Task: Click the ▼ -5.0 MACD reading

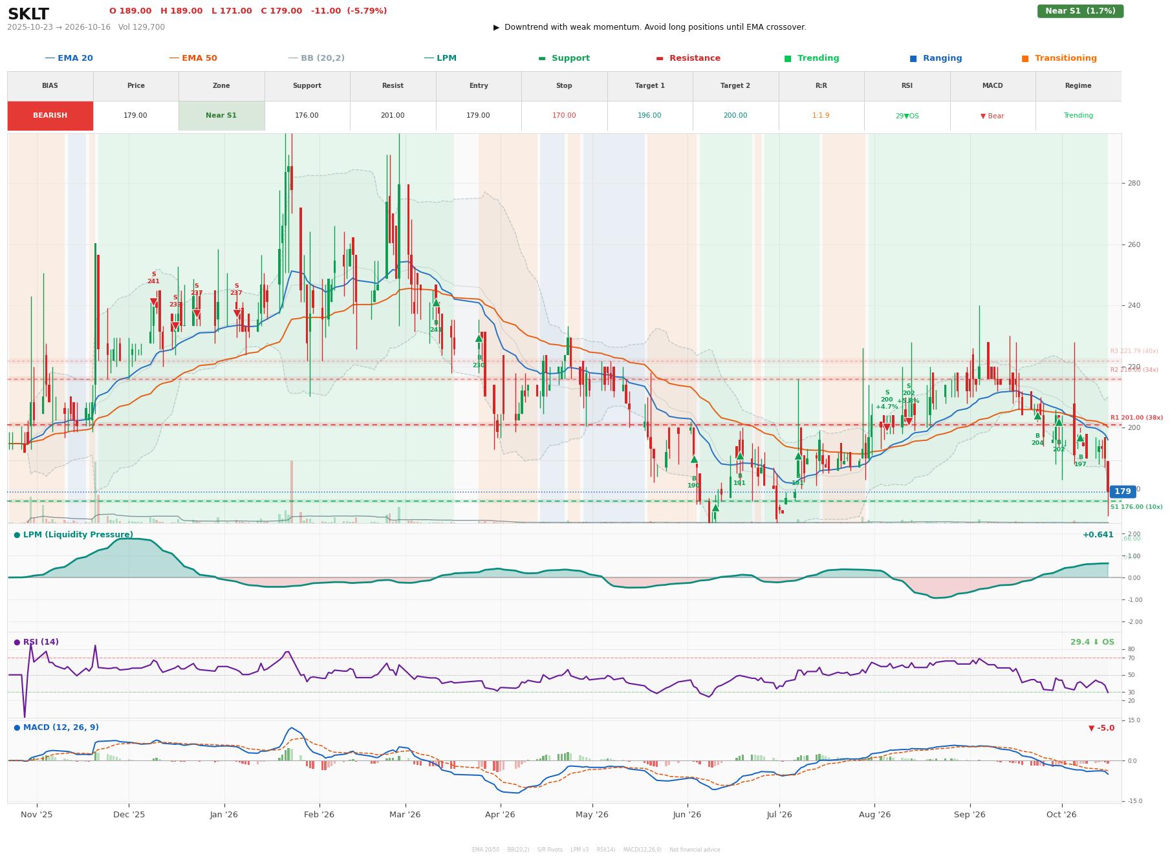Action: 1101,728
